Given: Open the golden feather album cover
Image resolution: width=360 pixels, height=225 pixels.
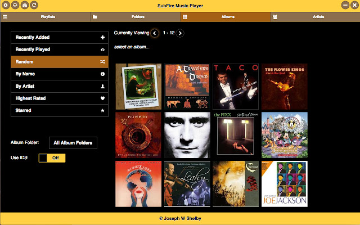Looking at the screenshot, I should (x=236, y=184).
